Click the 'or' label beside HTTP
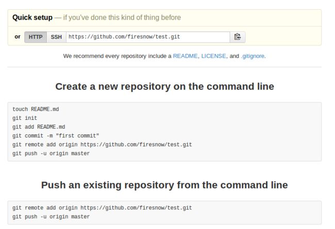 18,37
